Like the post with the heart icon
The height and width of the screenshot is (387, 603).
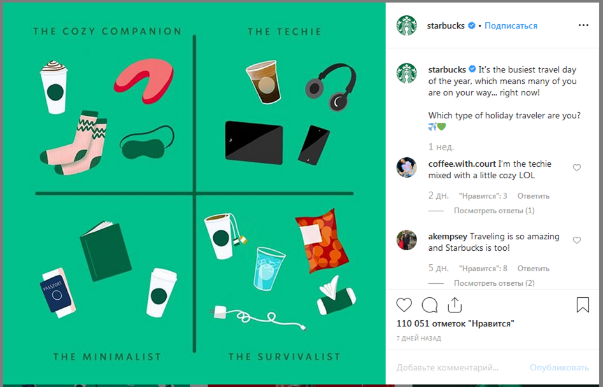click(404, 305)
